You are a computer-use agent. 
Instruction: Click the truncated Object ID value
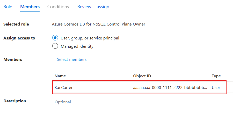170,87
